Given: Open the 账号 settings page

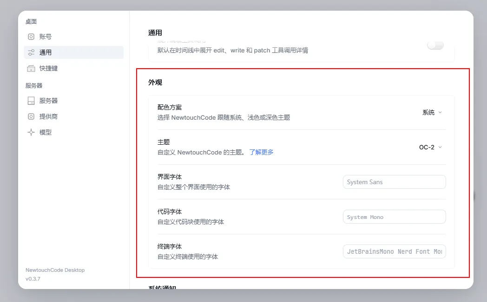Looking at the screenshot, I should coord(73,37).
